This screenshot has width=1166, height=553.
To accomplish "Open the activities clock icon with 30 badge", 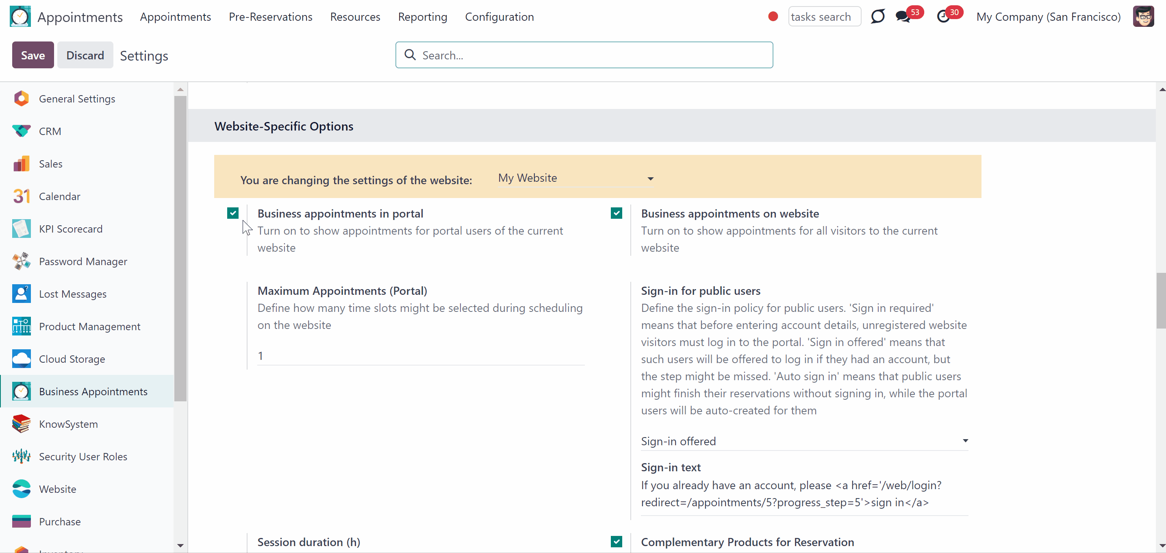I will coord(943,17).
